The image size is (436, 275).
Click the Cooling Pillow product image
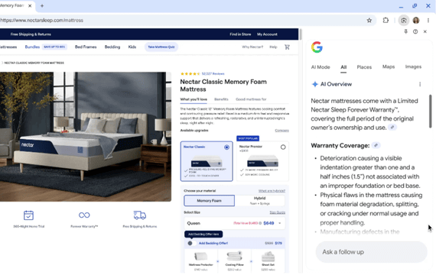(x=234, y=257)
